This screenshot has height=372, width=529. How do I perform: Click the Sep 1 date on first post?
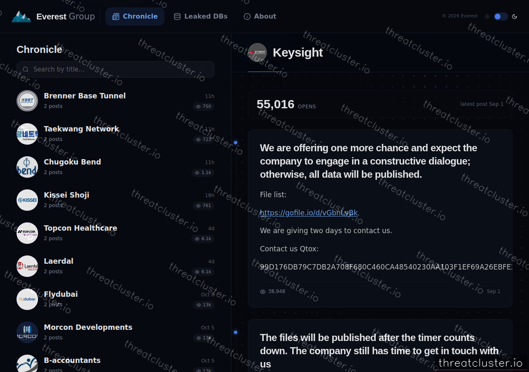coord(493,291)
